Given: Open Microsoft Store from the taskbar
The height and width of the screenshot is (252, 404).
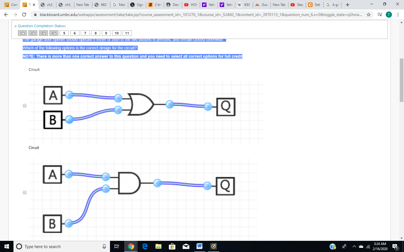Looking at the screenshot, I should click(172, 246).
